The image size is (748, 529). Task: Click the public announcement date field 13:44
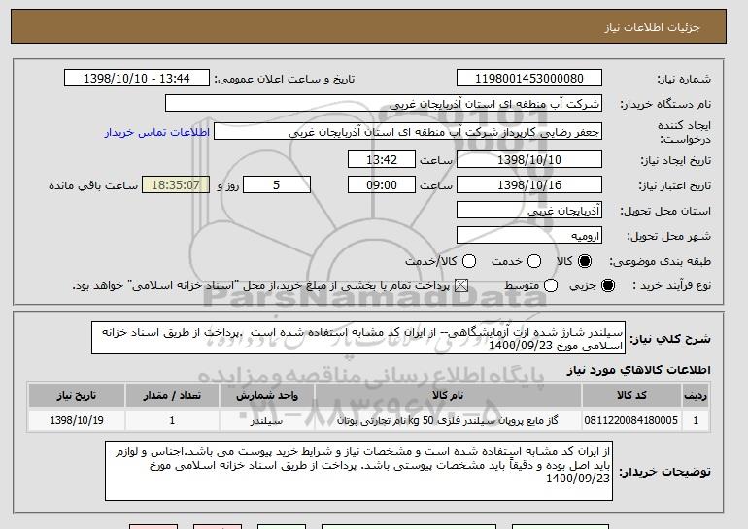point(137,79)
